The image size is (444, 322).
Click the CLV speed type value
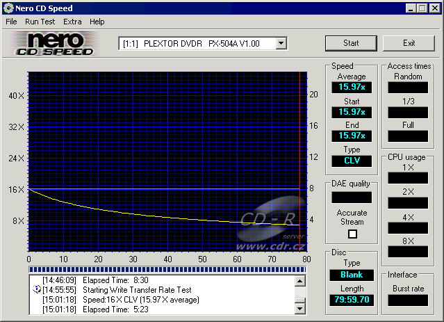[352, 161]
